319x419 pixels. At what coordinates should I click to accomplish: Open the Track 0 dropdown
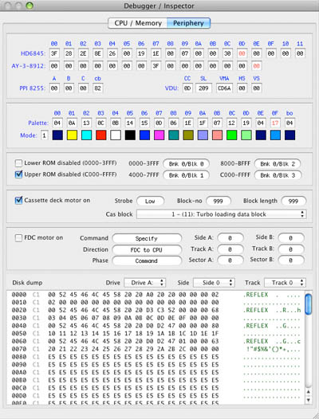coord(285,283)
